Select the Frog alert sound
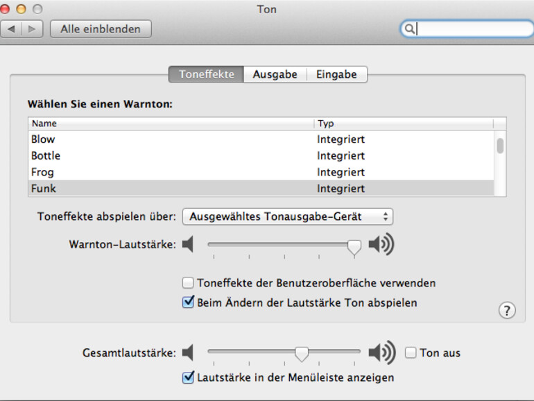 [42, 172]
